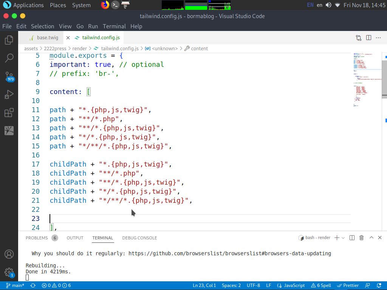Open Run and Debug view
387x290 pixels.
9,95
